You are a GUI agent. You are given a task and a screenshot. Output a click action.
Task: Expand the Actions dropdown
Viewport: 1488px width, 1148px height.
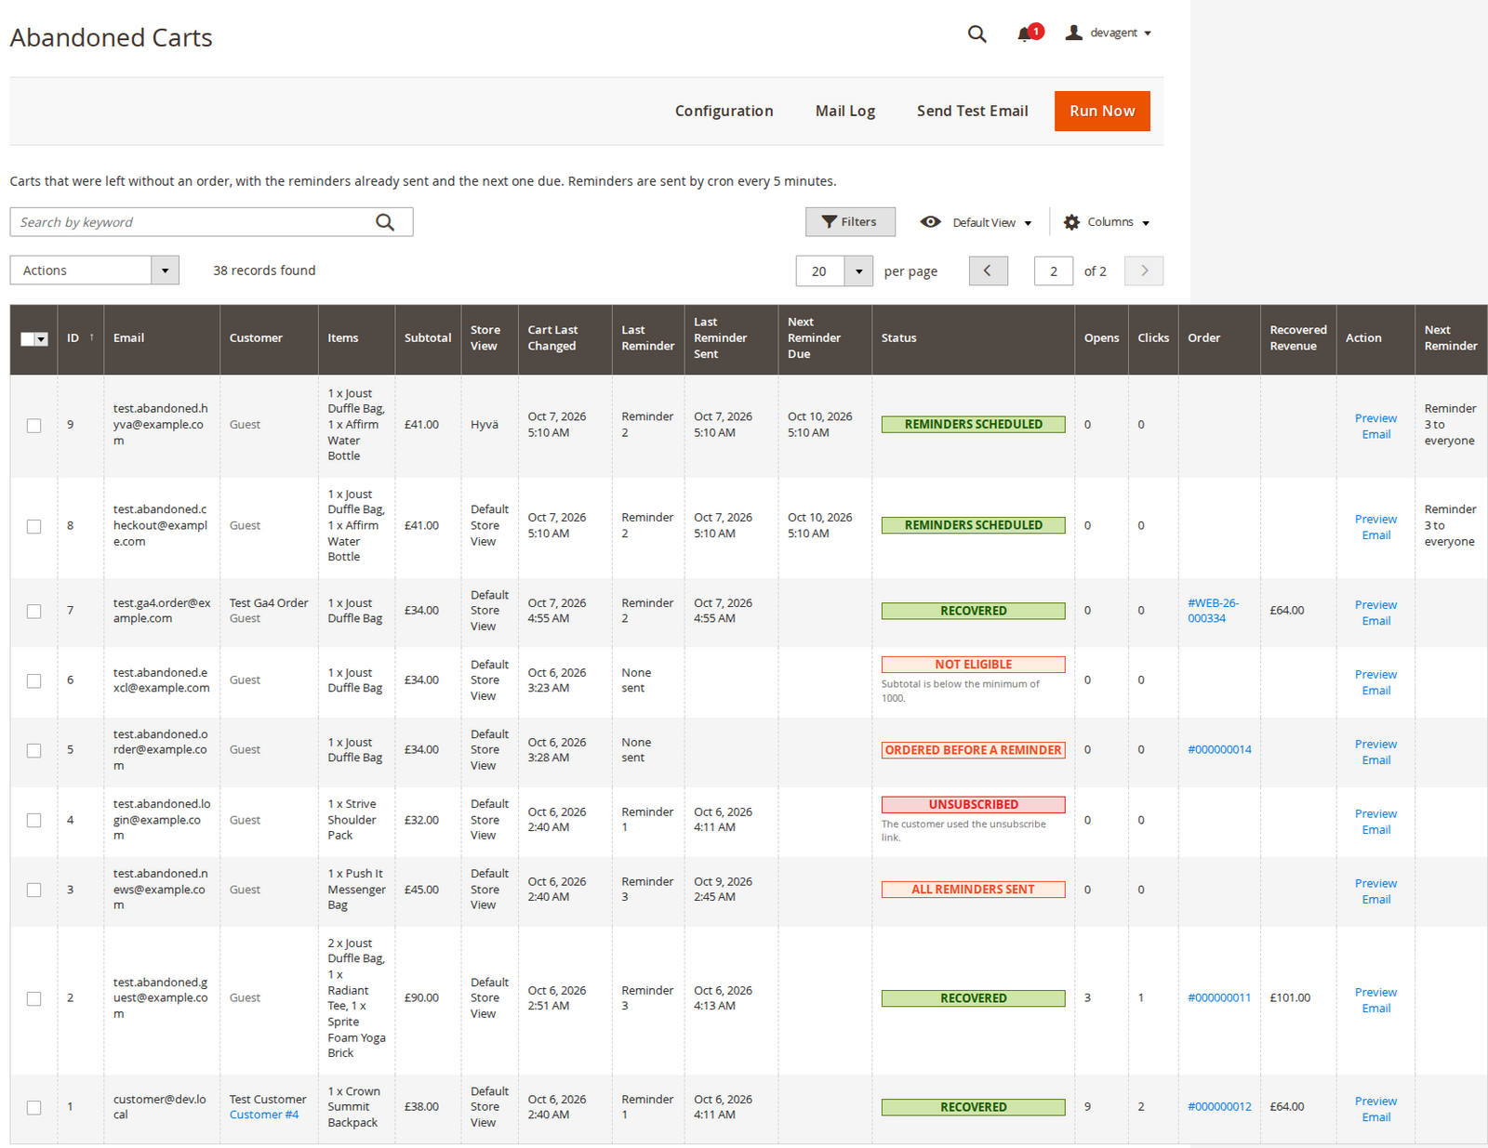(x=94, y=271)
